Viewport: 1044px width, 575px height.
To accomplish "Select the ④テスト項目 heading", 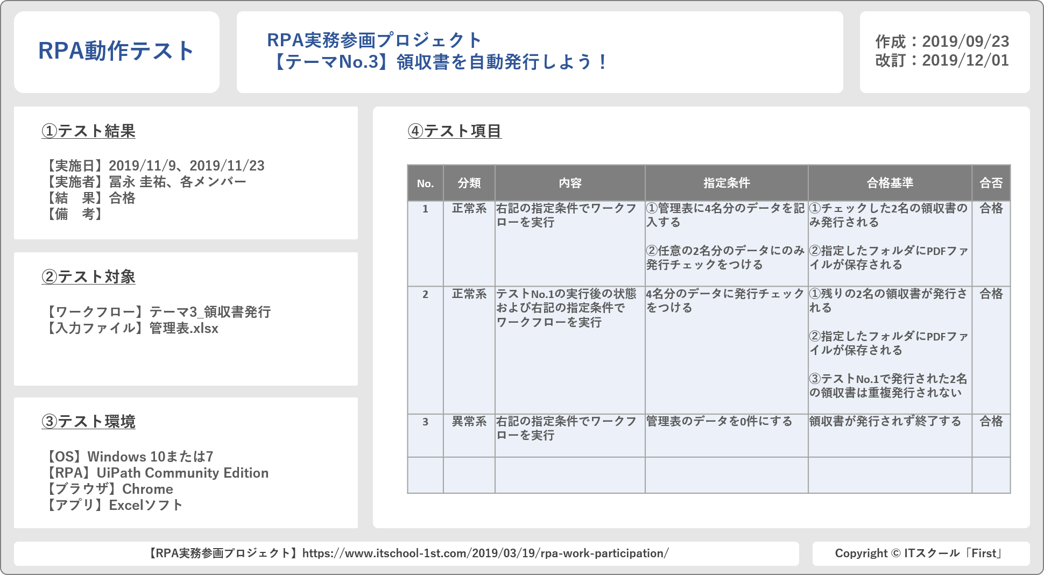I will click(455, 131).
